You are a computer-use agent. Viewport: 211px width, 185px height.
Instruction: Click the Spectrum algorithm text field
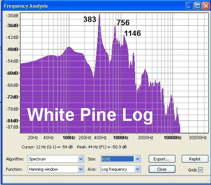click(x=53, y=159)
